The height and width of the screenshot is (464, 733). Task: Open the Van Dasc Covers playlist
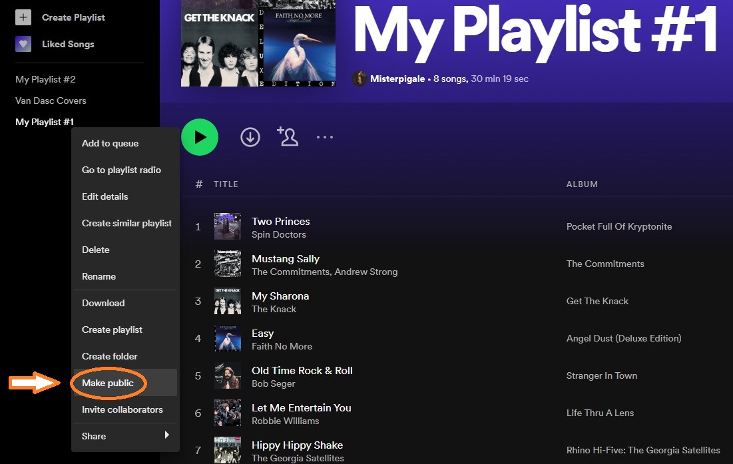[x=51, y=101]
